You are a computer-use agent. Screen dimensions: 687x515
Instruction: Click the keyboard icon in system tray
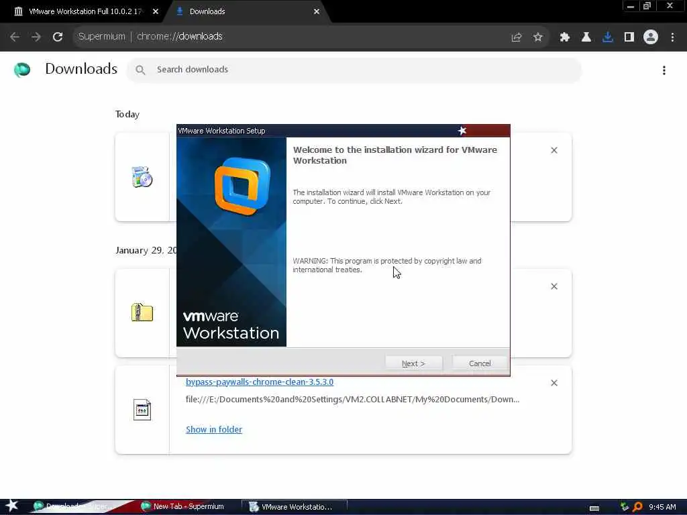pyautogui.click(x=594, y=508)
